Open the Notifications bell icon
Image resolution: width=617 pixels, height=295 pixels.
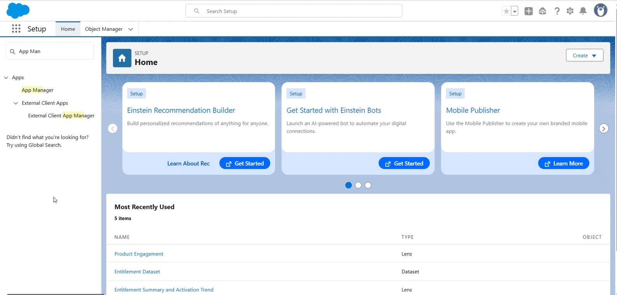point(583,11)
